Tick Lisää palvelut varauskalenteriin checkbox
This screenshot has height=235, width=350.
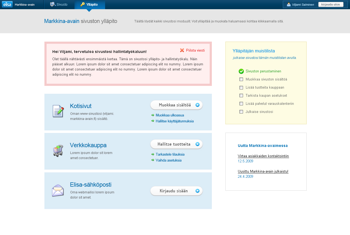coord(241,104)
